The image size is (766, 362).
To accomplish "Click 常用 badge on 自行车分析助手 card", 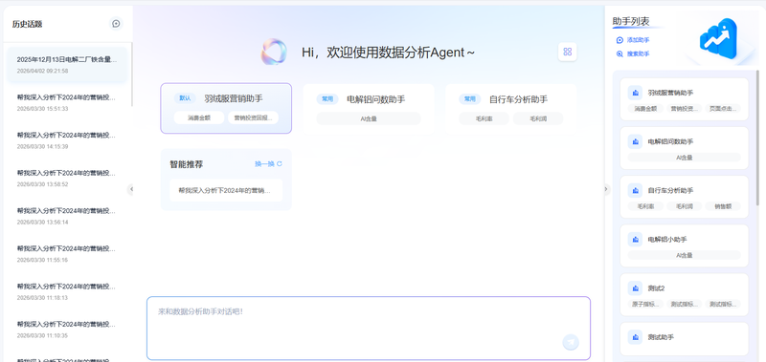I will pyautogui.click(x=469, y=99).
